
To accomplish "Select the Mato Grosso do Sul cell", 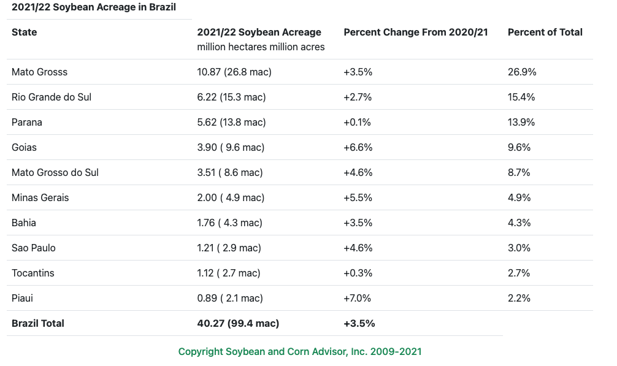I will coord(55,173).
